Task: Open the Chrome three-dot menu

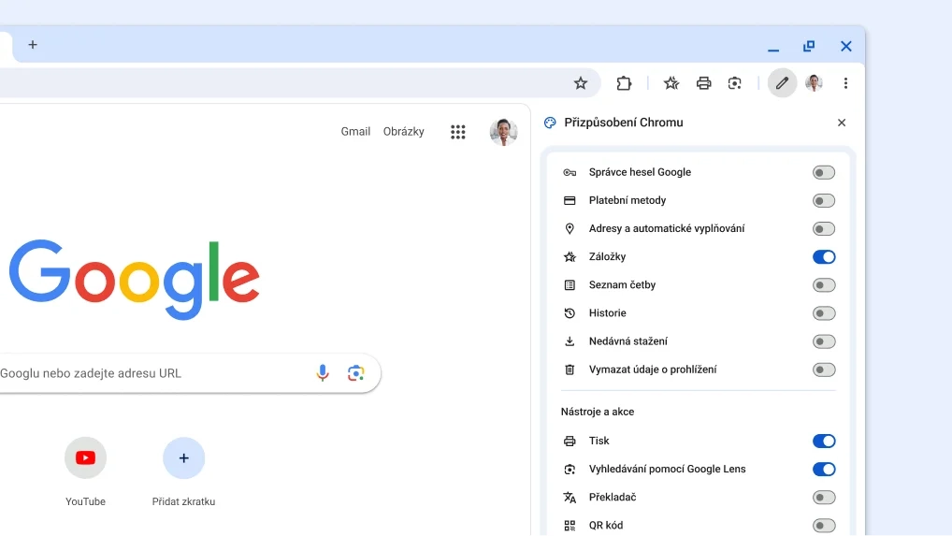Action: tap(845, 83)
